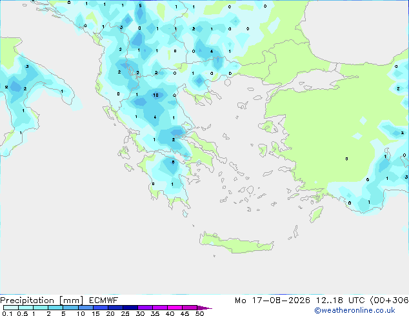This screenshot has height=316, width=409.
Task: Pick the legend swatch between 2 and 5
Action: (x=55, y=308)
